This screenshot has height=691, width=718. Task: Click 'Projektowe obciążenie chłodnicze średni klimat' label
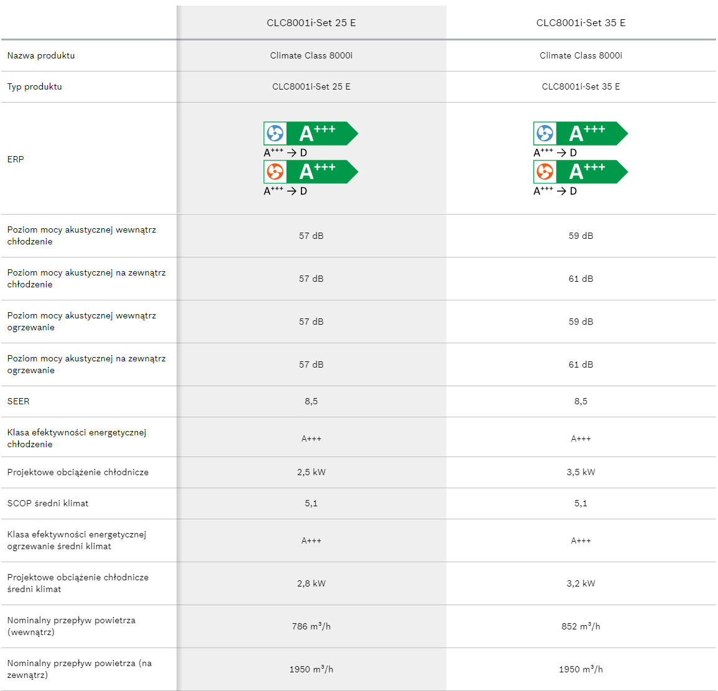[78, 583]
